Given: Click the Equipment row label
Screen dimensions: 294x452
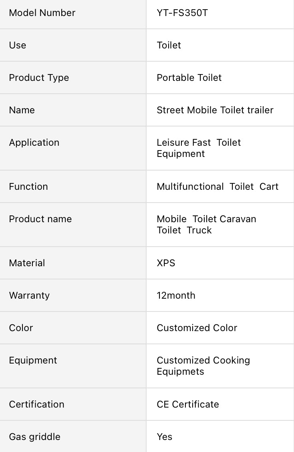Looking at the screenshot, I should (33, 360).
